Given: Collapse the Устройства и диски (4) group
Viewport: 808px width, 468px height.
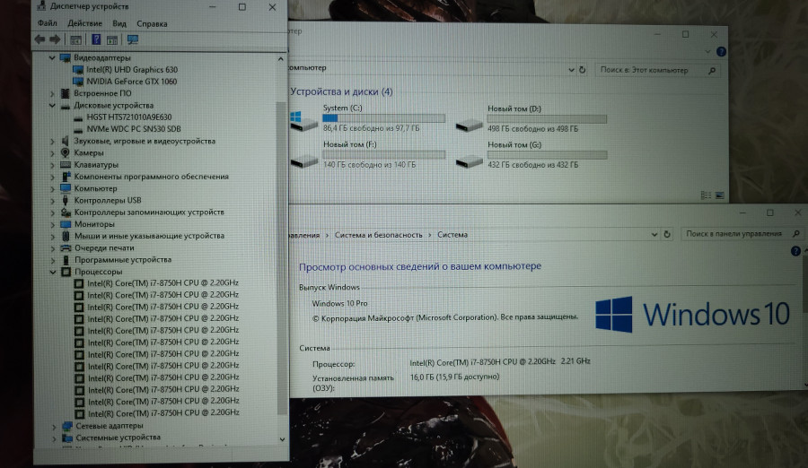Looking at the screenshot, I should click(341, 91).
